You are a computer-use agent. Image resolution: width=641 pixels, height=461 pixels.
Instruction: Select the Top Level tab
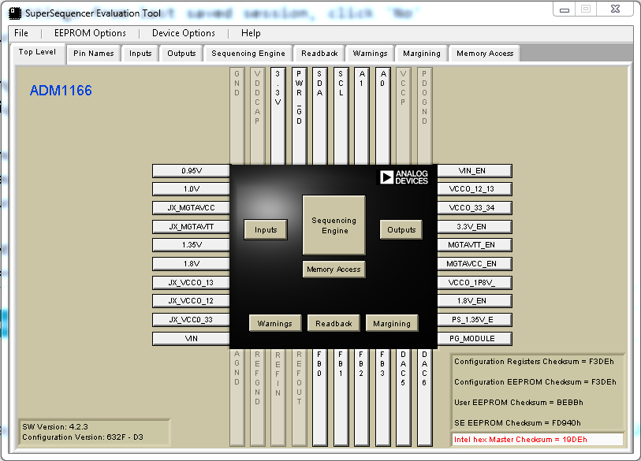[x=37, y=53]
